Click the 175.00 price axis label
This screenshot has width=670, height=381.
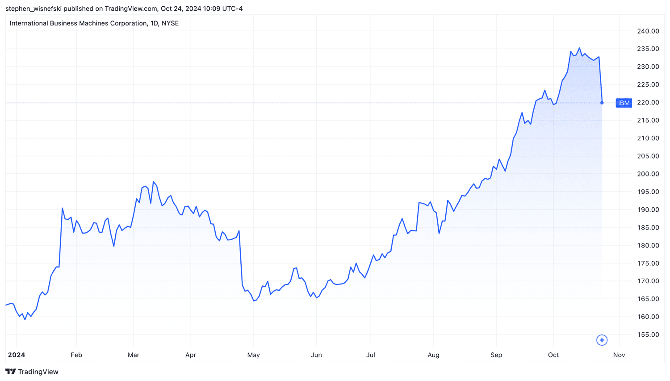pyautogui.click(x=648, y=263)
